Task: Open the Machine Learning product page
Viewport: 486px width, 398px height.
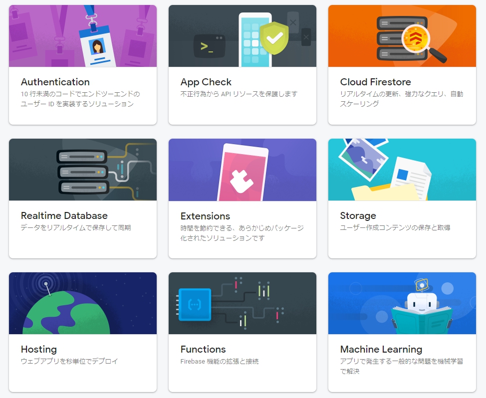Action: tap(380, 349)
